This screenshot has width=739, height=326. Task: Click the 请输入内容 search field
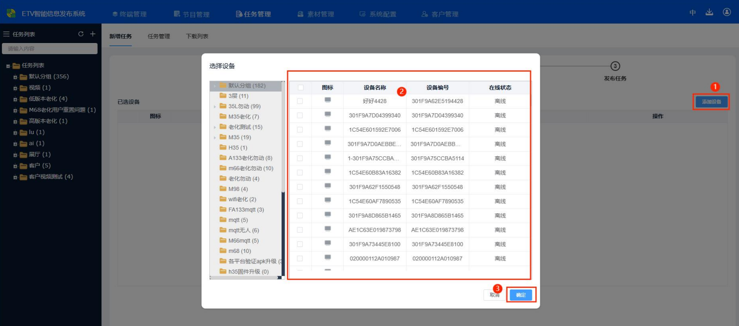pos(50,49)
